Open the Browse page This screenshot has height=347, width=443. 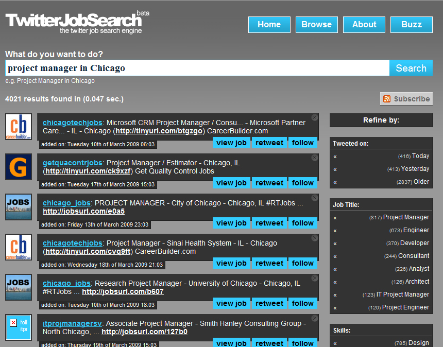tap(317, 25)
